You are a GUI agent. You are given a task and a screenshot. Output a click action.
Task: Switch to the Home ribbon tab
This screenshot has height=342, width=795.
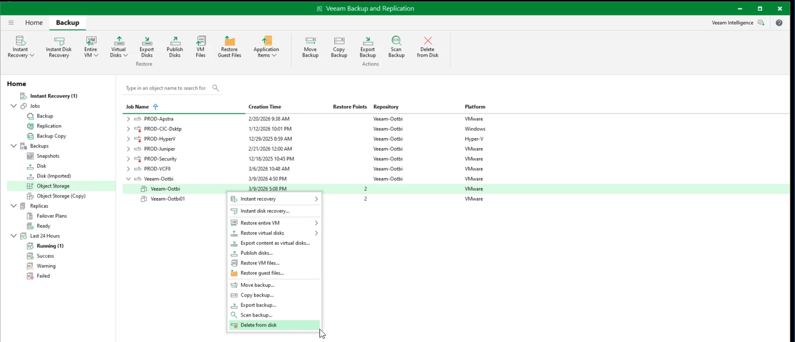tap(34, 23)
